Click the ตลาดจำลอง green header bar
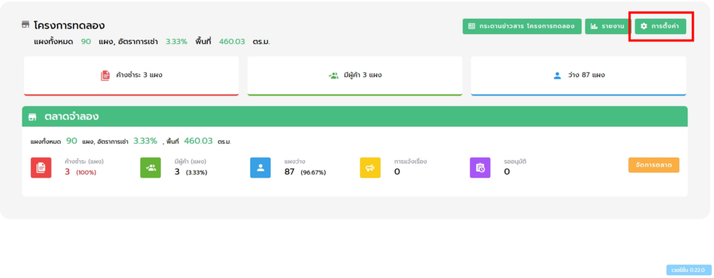The image size is (714, 278). pyautogui.click(x=355, y=116)
